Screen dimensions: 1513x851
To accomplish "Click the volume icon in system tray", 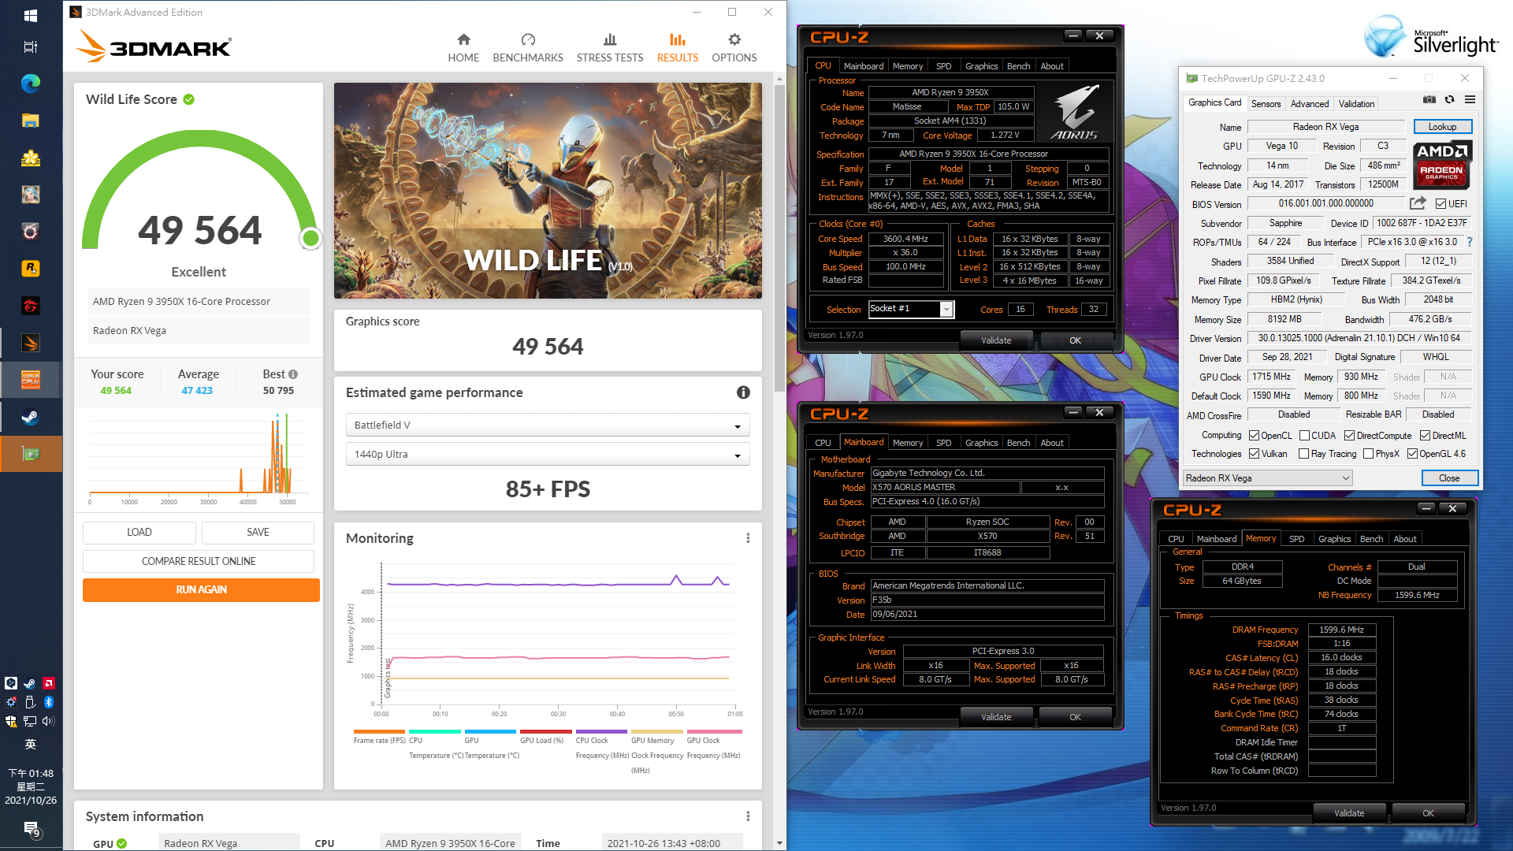I will coord(48,721).
